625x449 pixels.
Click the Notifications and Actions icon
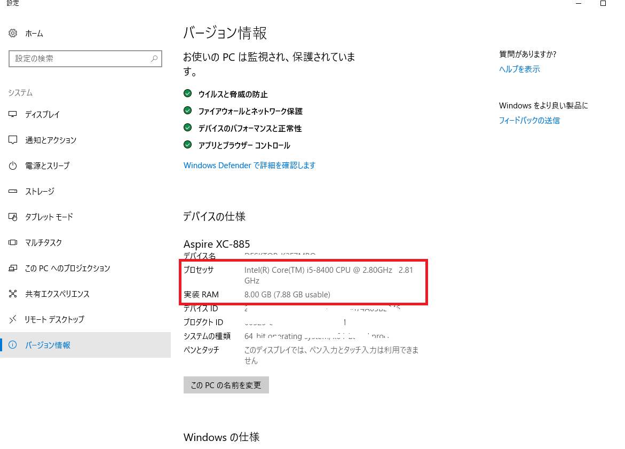(13, 140)
